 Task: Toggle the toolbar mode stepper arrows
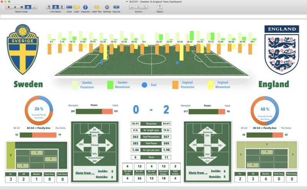point(2,7)
